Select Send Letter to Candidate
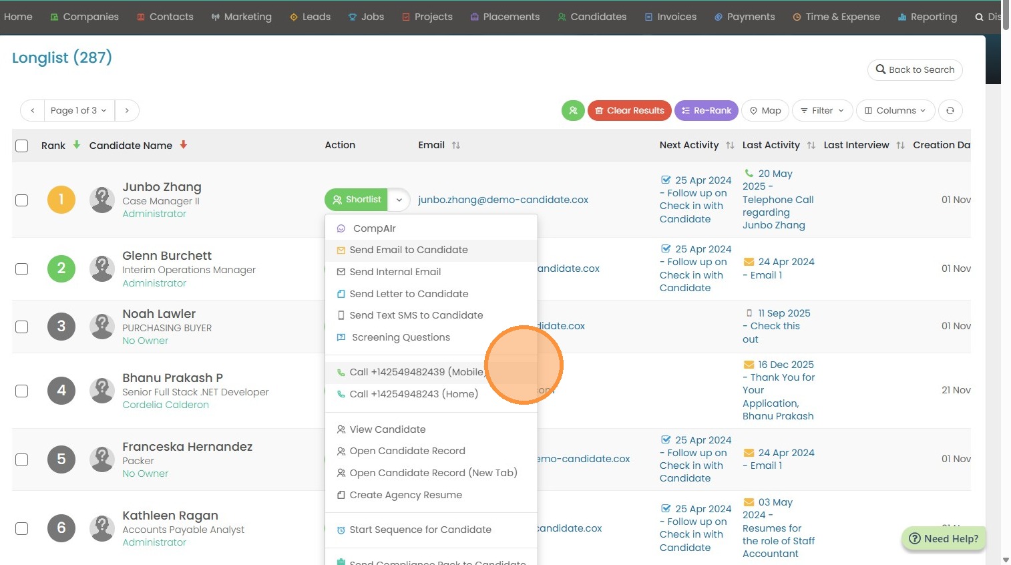This screenshot has height=565, width=1011. (431, 294)
